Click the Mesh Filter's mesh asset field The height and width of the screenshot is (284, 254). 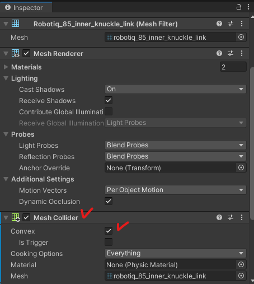point(171,37)
